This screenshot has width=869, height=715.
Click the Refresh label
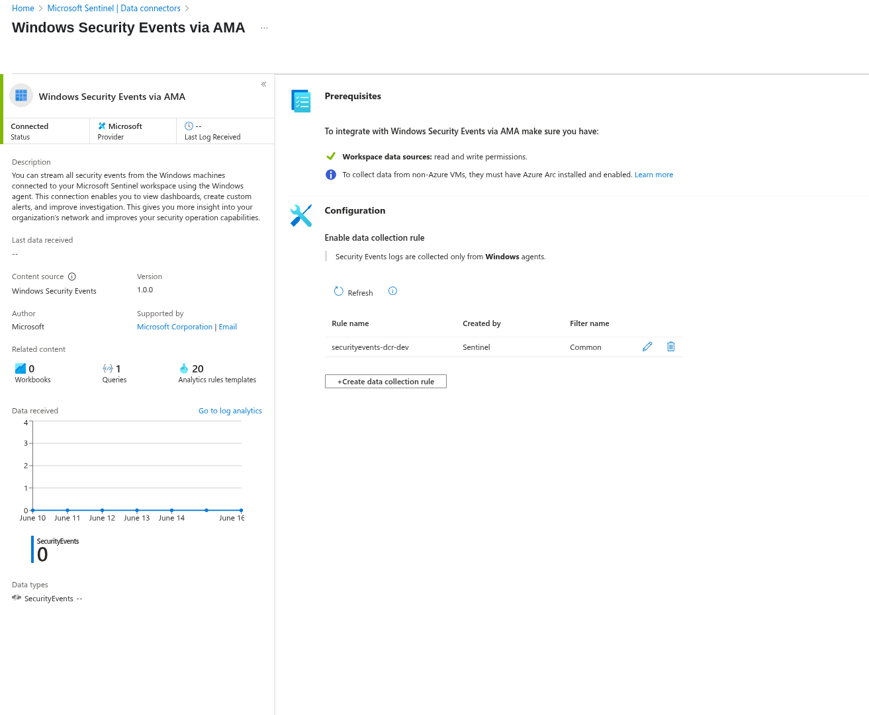(360, 293)
